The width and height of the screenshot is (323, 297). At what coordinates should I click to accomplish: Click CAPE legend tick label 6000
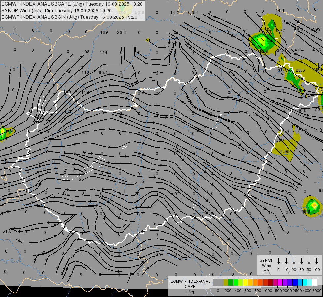point(317,291)
